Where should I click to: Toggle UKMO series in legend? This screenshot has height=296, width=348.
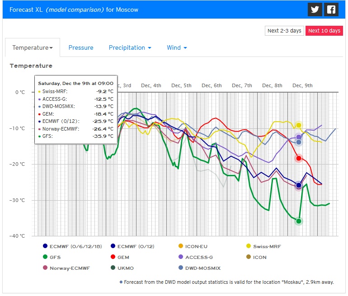(122, 268)
